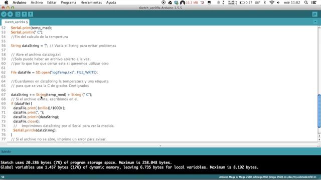
Task: Open the Editar menu
Action: point(52,2)
